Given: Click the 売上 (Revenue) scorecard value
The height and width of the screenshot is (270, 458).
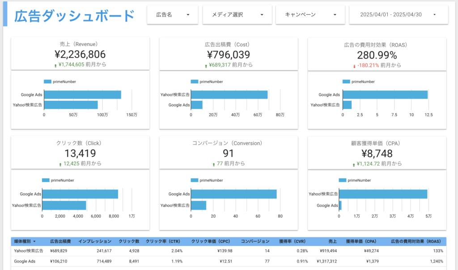Looking at the screenshot, I should 80,54.
